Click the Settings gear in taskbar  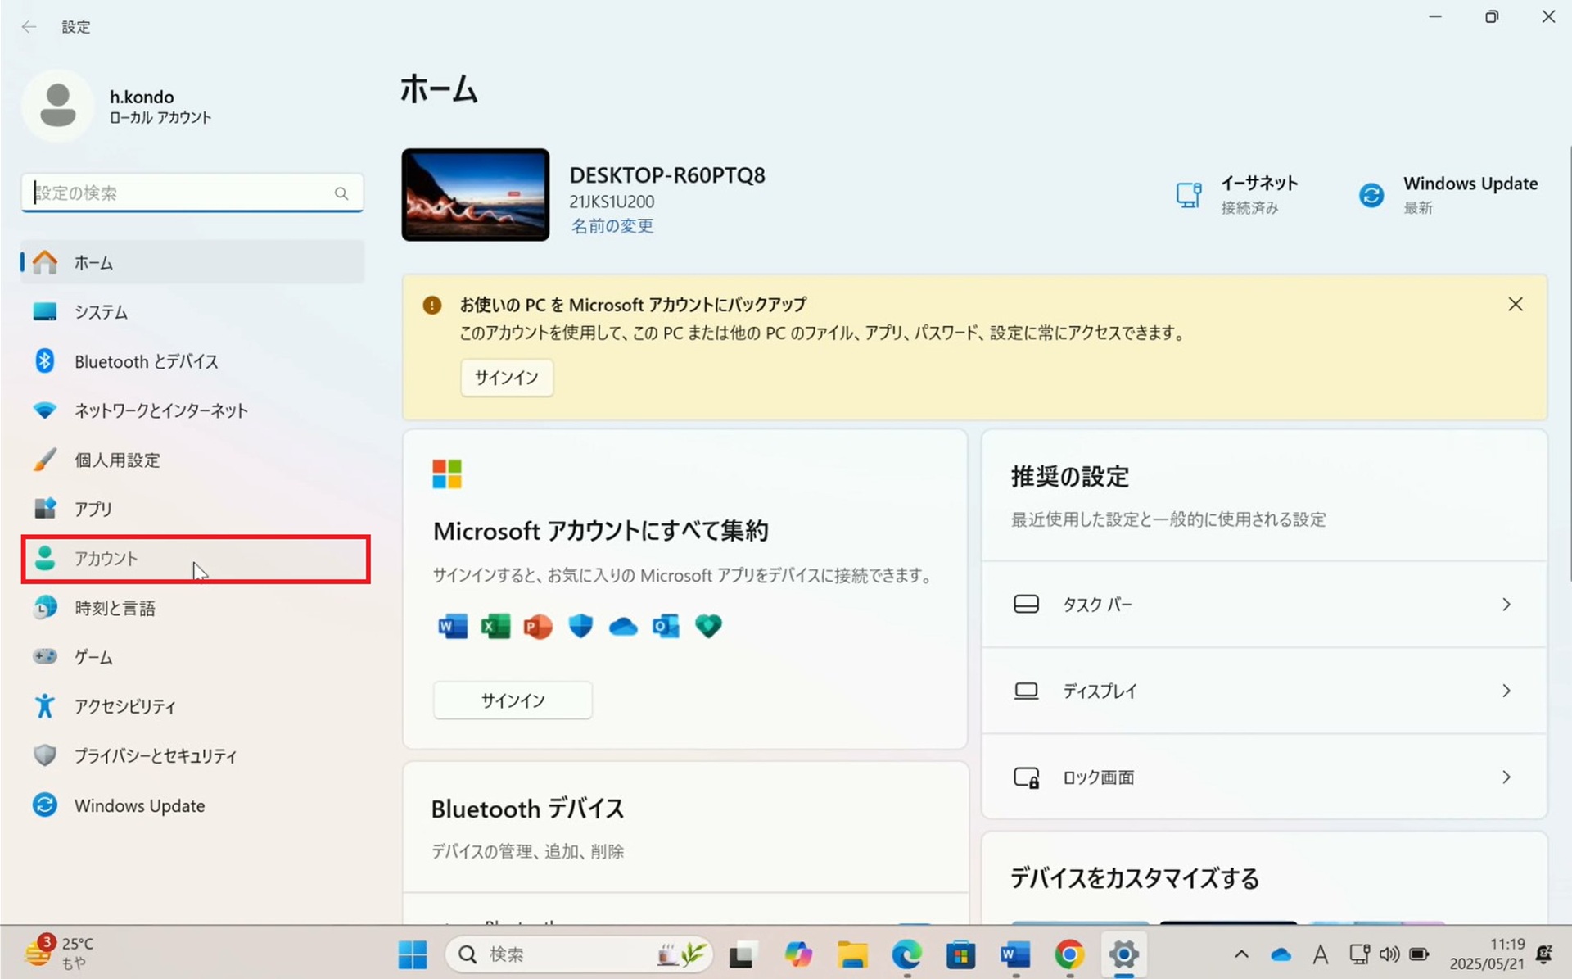1124,954
